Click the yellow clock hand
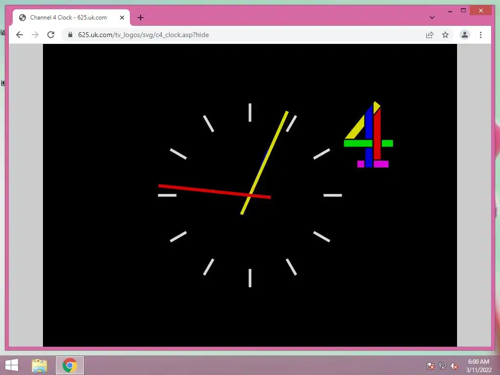This screenshot has width=500, height=375. pos(264,163)
